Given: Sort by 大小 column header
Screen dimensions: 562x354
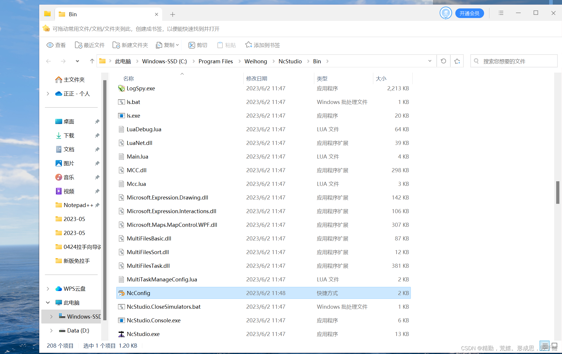Looking at the screenshot, I should pos(381,78).
